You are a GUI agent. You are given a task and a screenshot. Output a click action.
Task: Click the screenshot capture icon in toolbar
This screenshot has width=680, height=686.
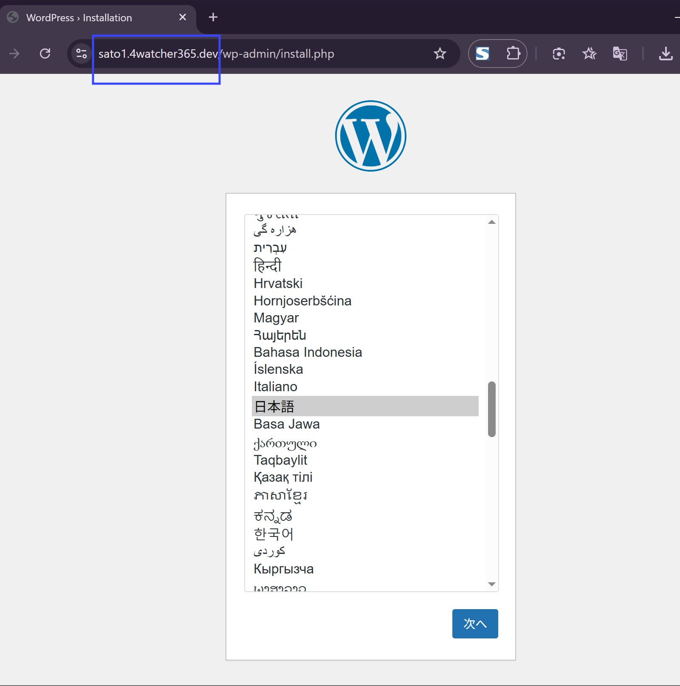[x=559, y=54]
